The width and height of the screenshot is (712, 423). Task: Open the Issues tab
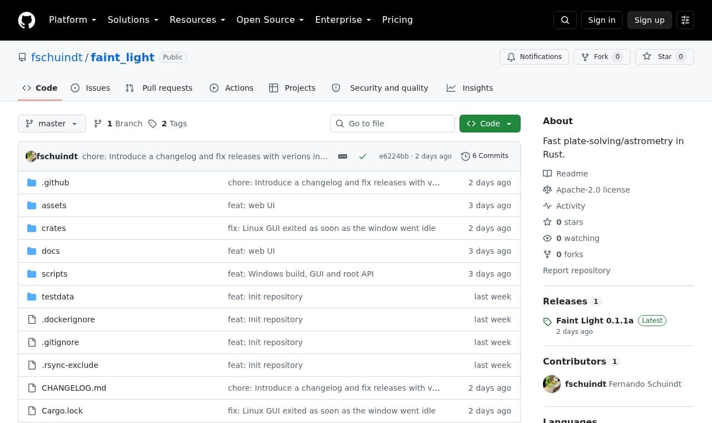pos(90,88)
